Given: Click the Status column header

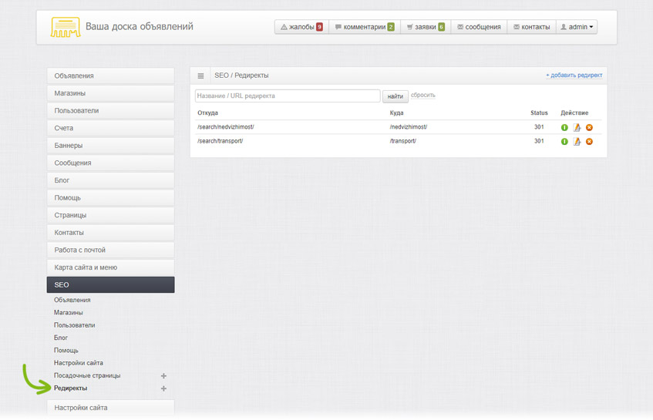Looking at the screenshot, I should coord(539,113).
